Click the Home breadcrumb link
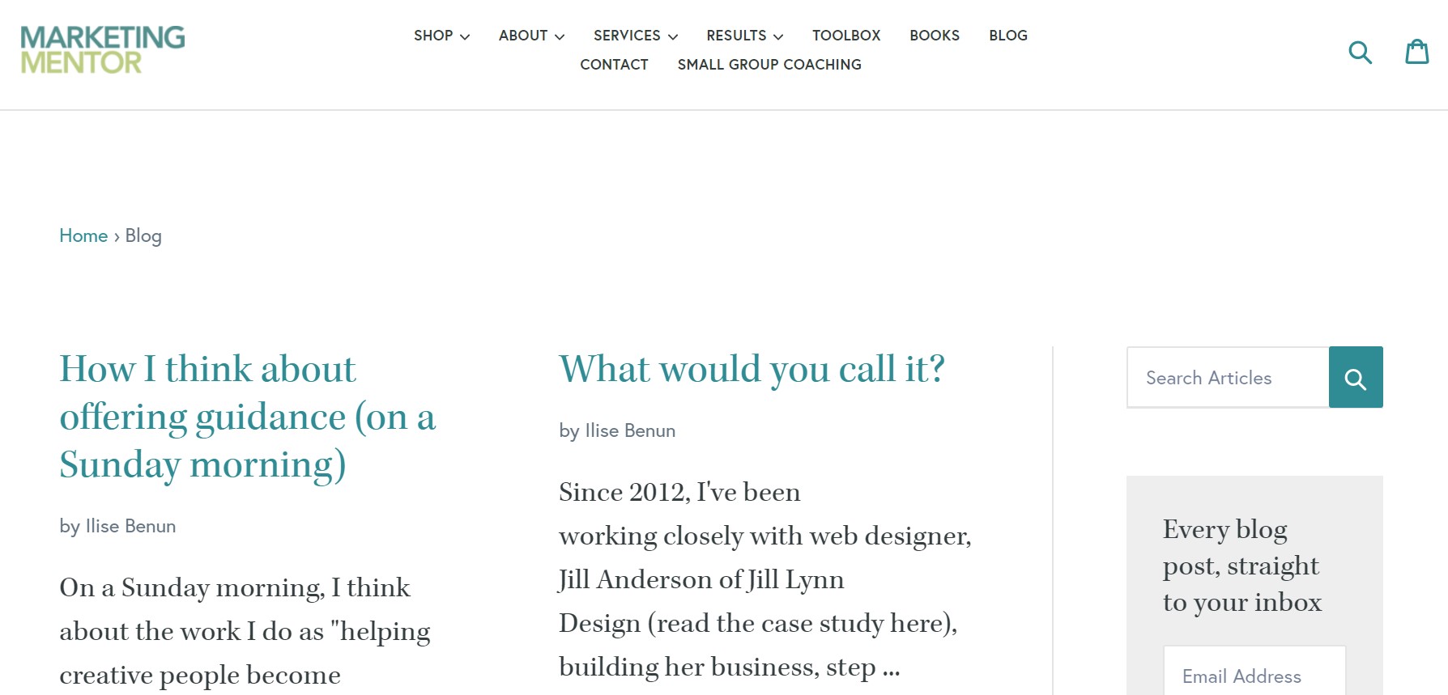The image size is (1448, 695). (83, 235)
